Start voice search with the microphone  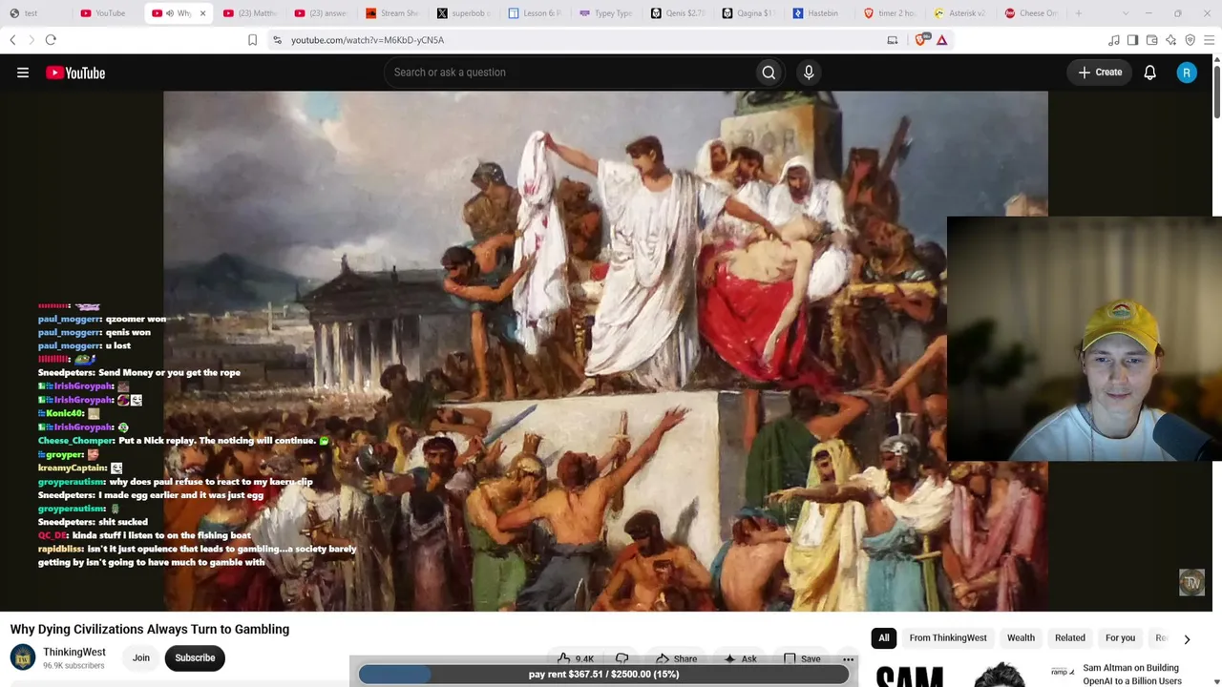point(809,73)
